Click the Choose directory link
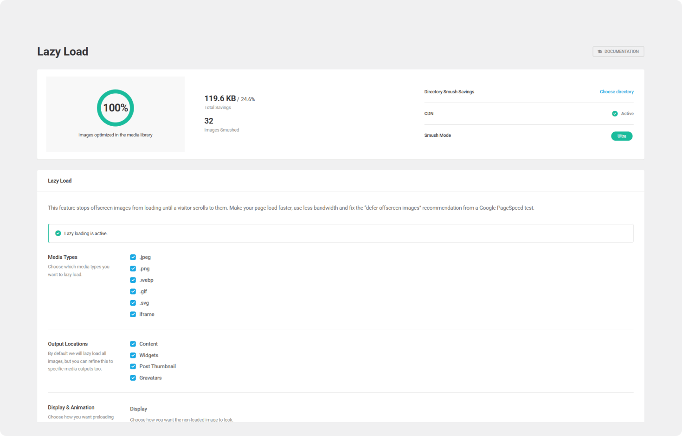The height and width of the screenshot is (436, 682). (x=616, y=92)
